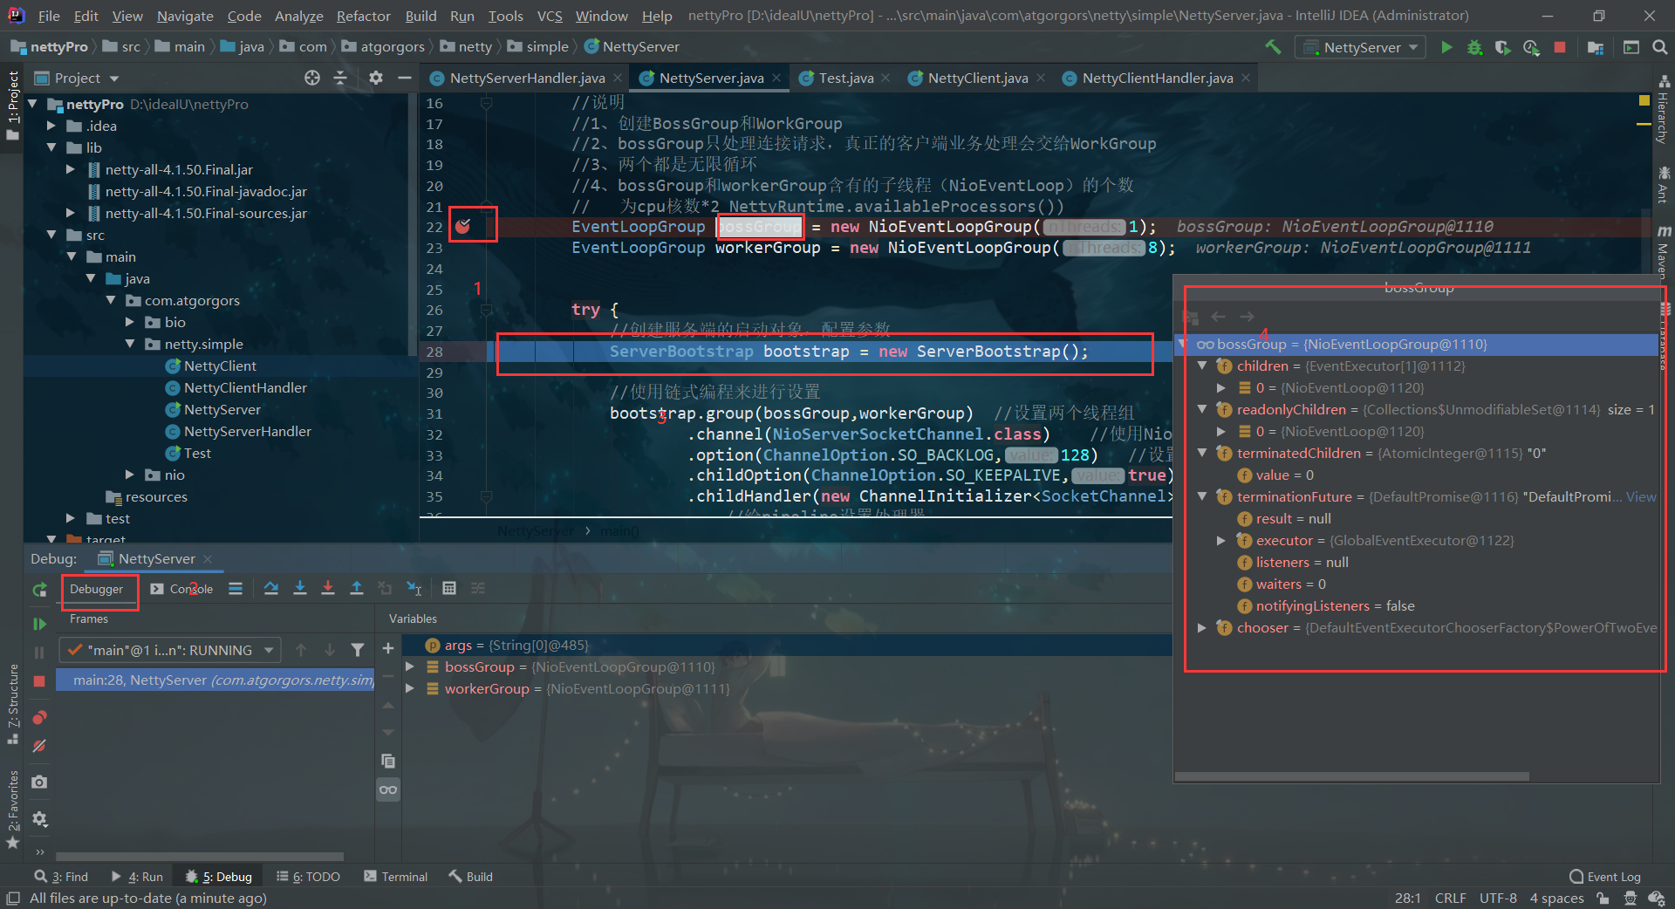Open the Terminal tool window

395,877
